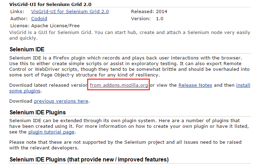Open the Codoid author link

click(39, 19)
